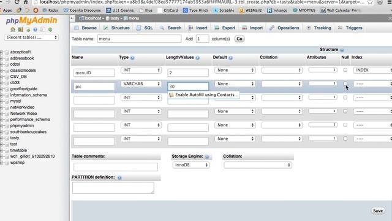392x221 pixels.
Task: Toggle Null checkbox for menuID row
Action: [345, 70]
